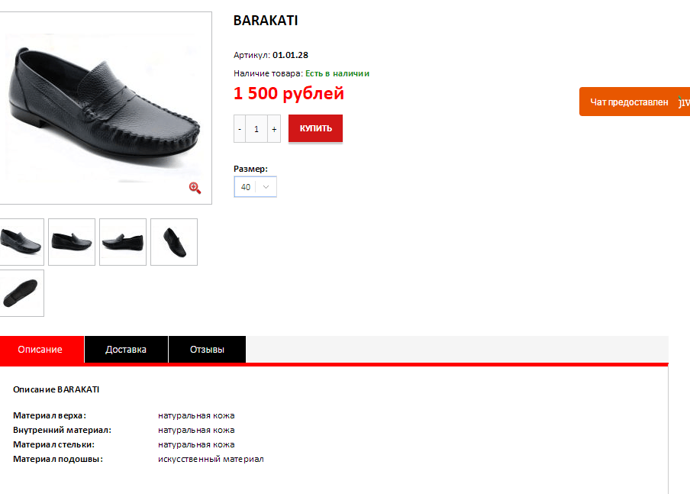Switch to the Отзывы tab
Image resolution: width=690 pixels, height=494 pixels.
coord(208,350)
